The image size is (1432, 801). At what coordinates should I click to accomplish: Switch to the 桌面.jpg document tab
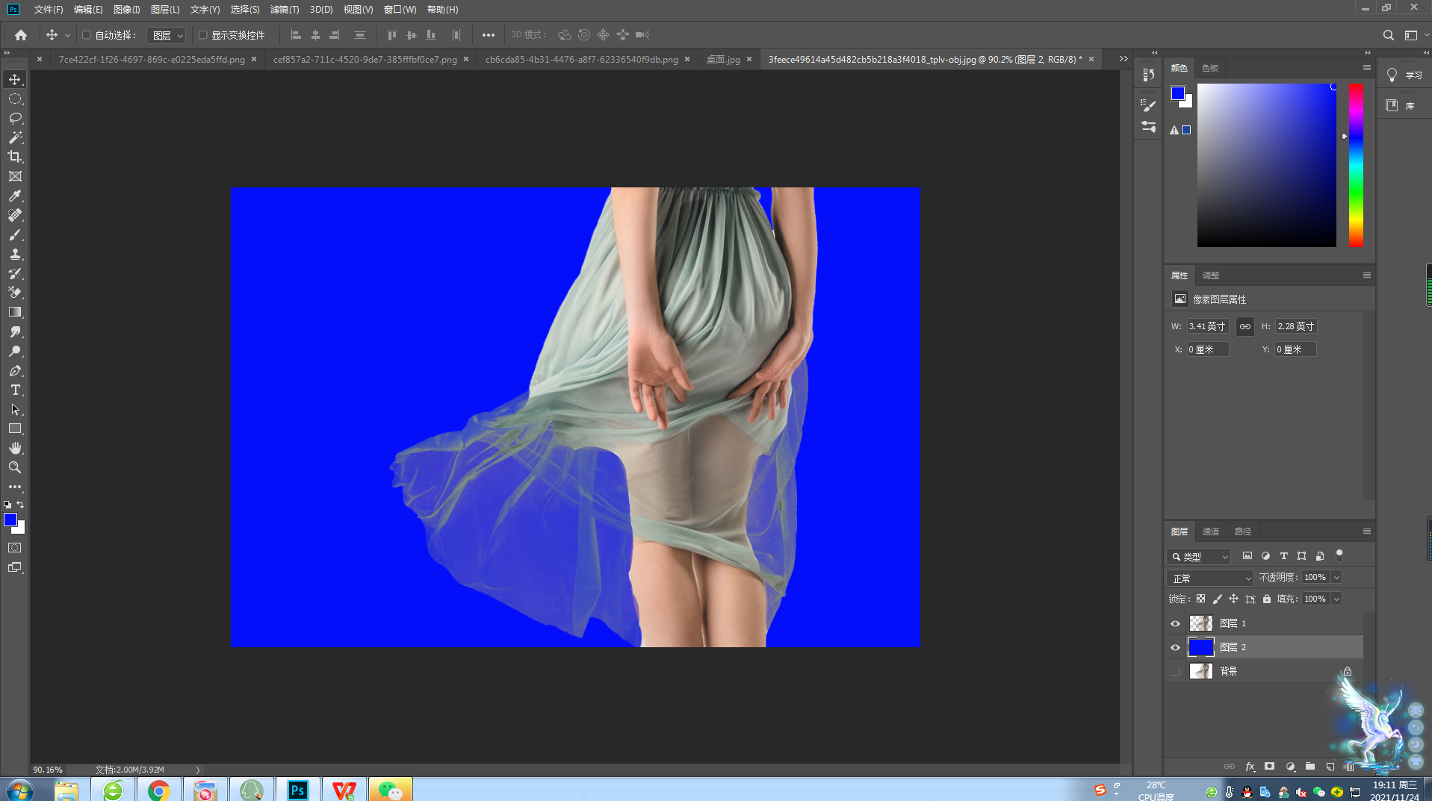(722, 60)
